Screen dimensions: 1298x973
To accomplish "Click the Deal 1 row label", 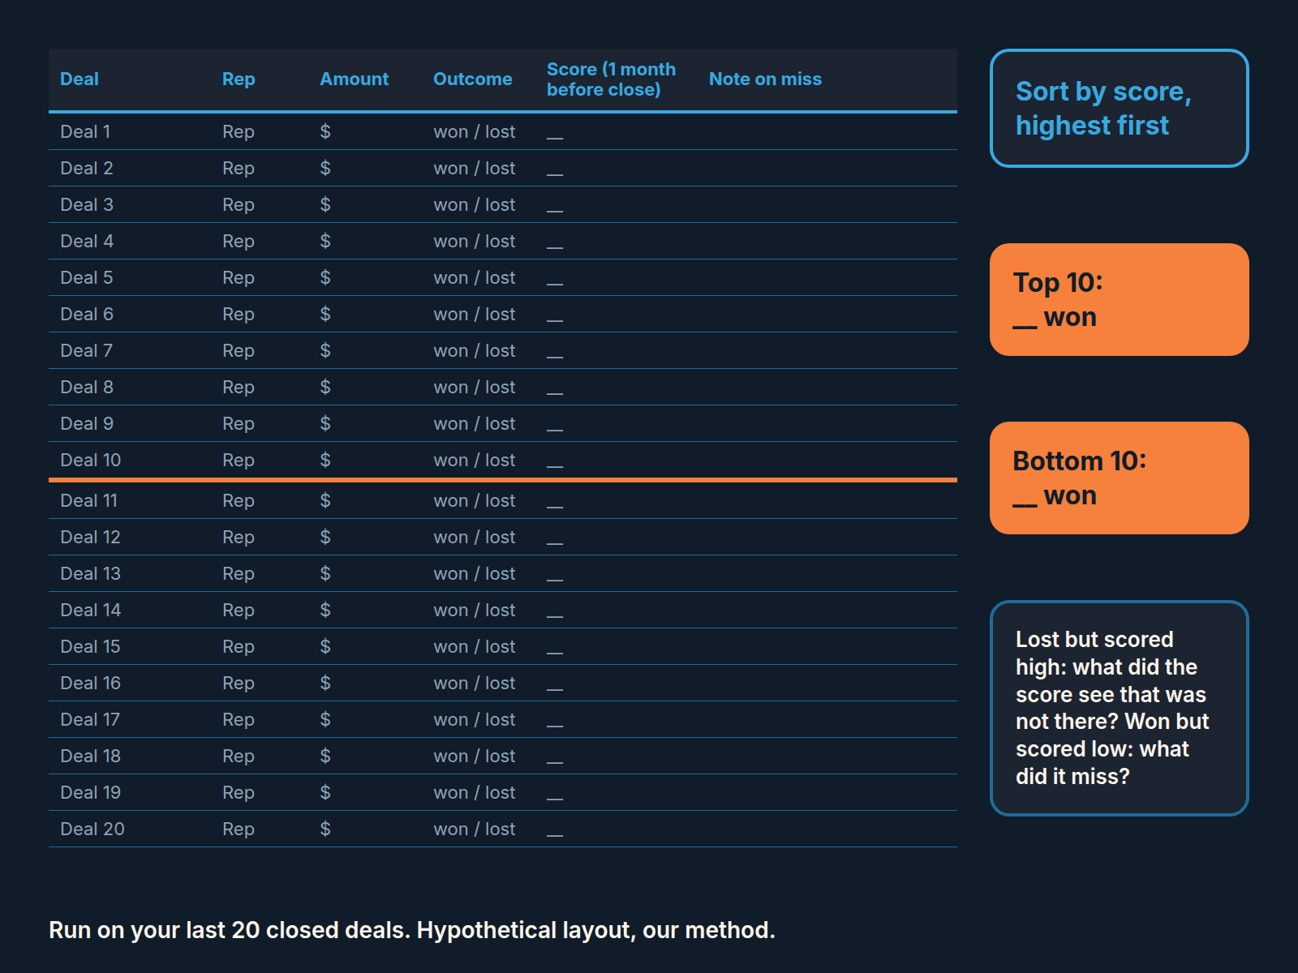I will tap(85, 131).
